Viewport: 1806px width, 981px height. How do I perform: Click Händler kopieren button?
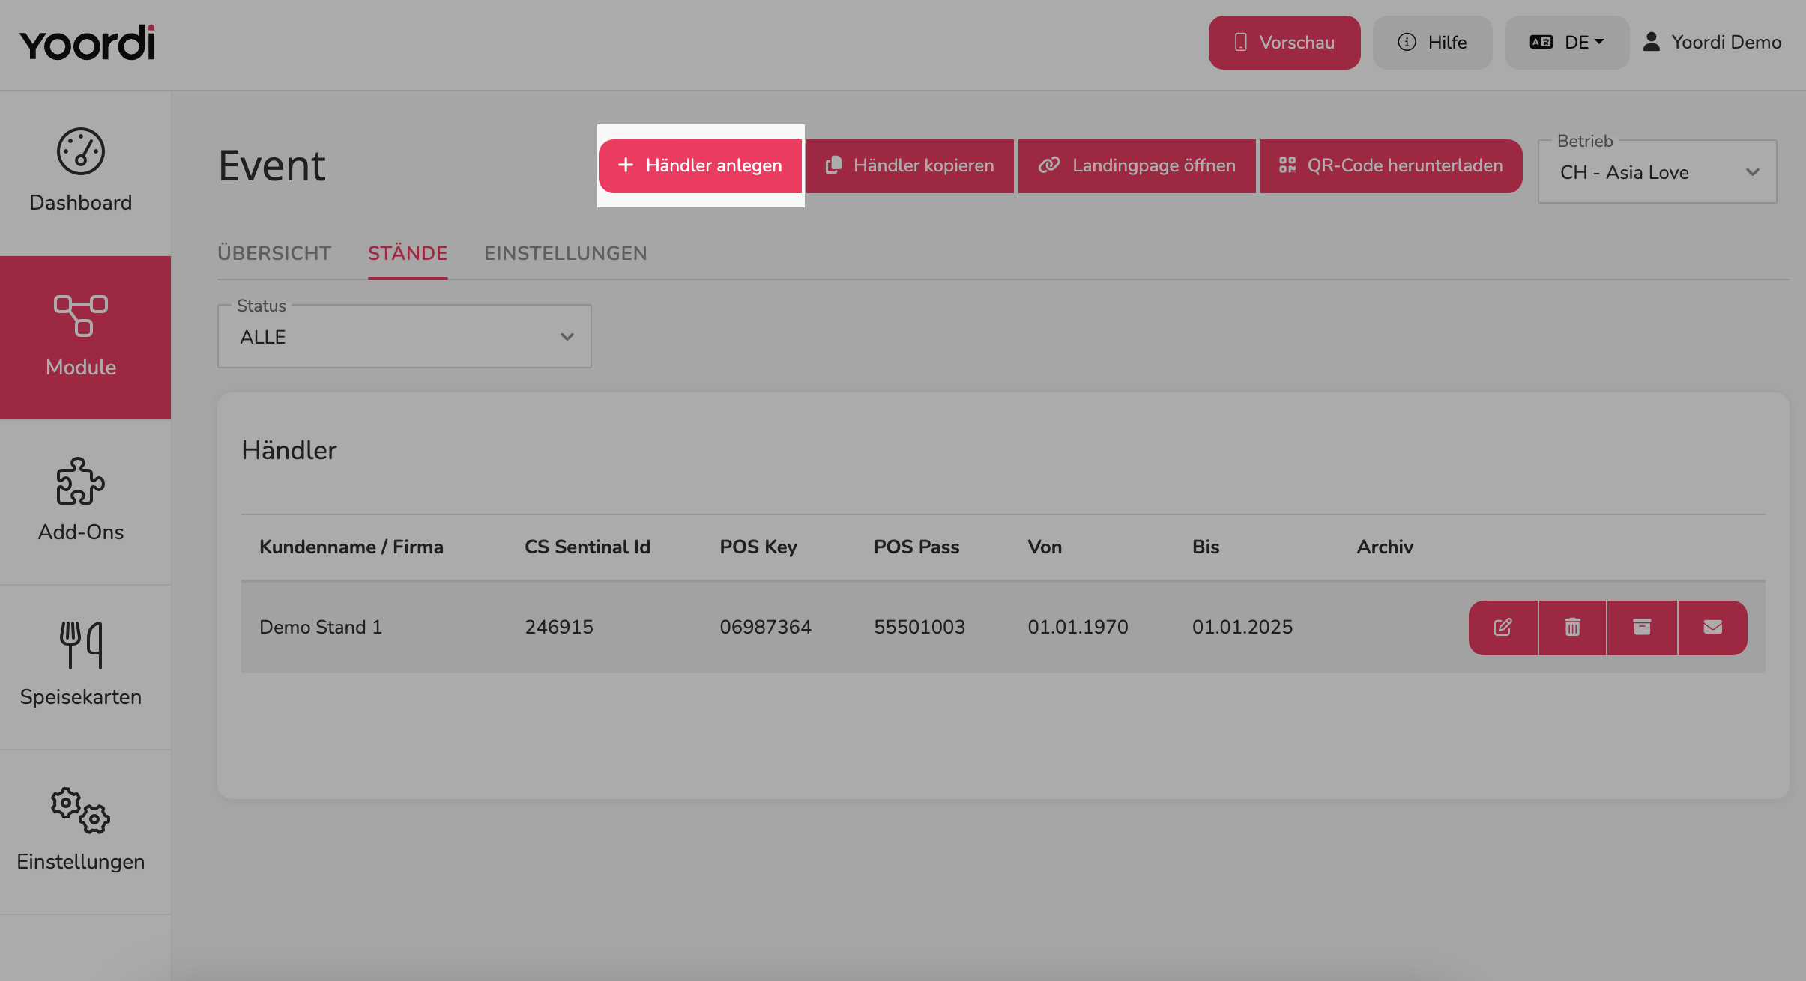coord(910,166)
